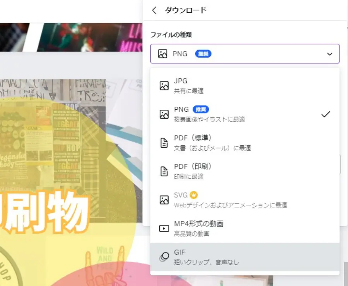This screenshot has height=286, width=348.
Task: Click the GIF circles icon
Action: (x=164, y=257)
